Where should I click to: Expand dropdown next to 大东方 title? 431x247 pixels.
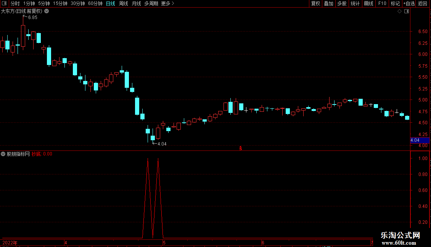pyautogui.click(x=47, y=11)
